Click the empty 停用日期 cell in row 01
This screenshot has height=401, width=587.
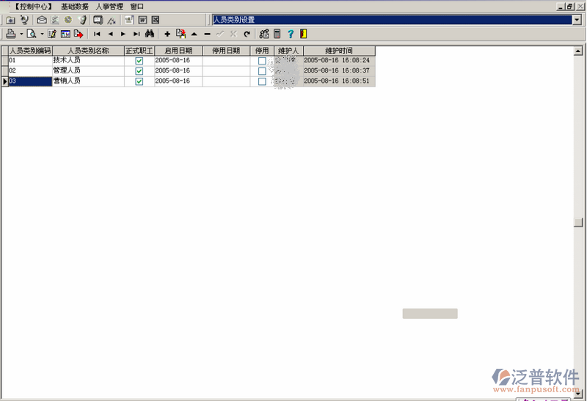pos(226,61)
